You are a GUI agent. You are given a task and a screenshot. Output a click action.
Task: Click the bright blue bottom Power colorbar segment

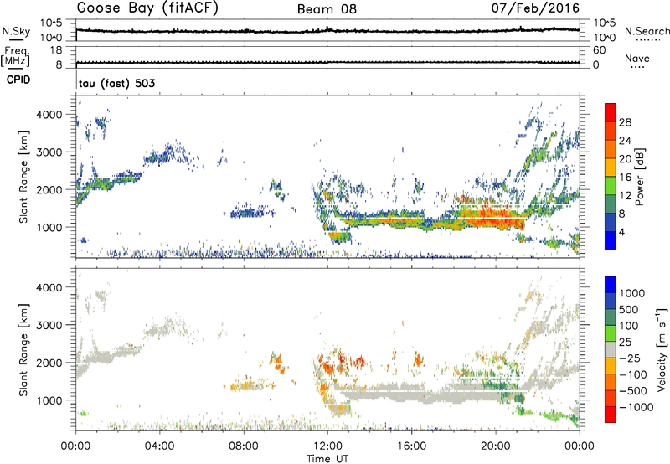coord(611,240)
